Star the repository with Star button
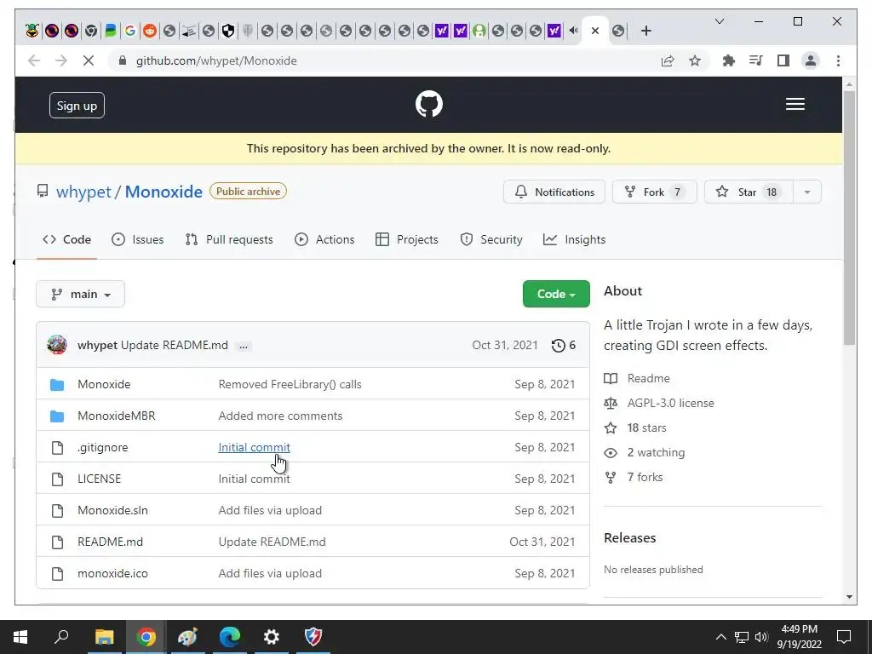The image size is (872, 654). (x=749, y=192)
